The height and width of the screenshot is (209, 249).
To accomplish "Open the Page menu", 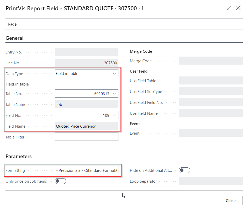I will [x=12, y=24].
